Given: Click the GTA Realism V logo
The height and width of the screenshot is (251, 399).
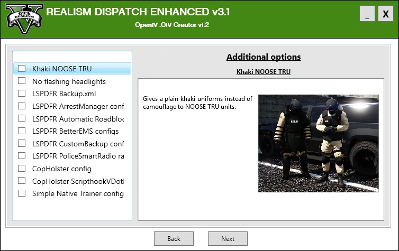Looking at the screenshot, I should pos(24,19).
